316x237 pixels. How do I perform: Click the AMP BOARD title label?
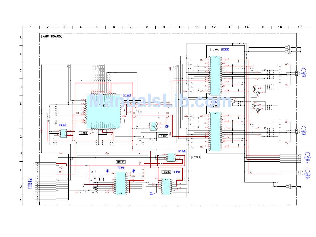point(52,36)
